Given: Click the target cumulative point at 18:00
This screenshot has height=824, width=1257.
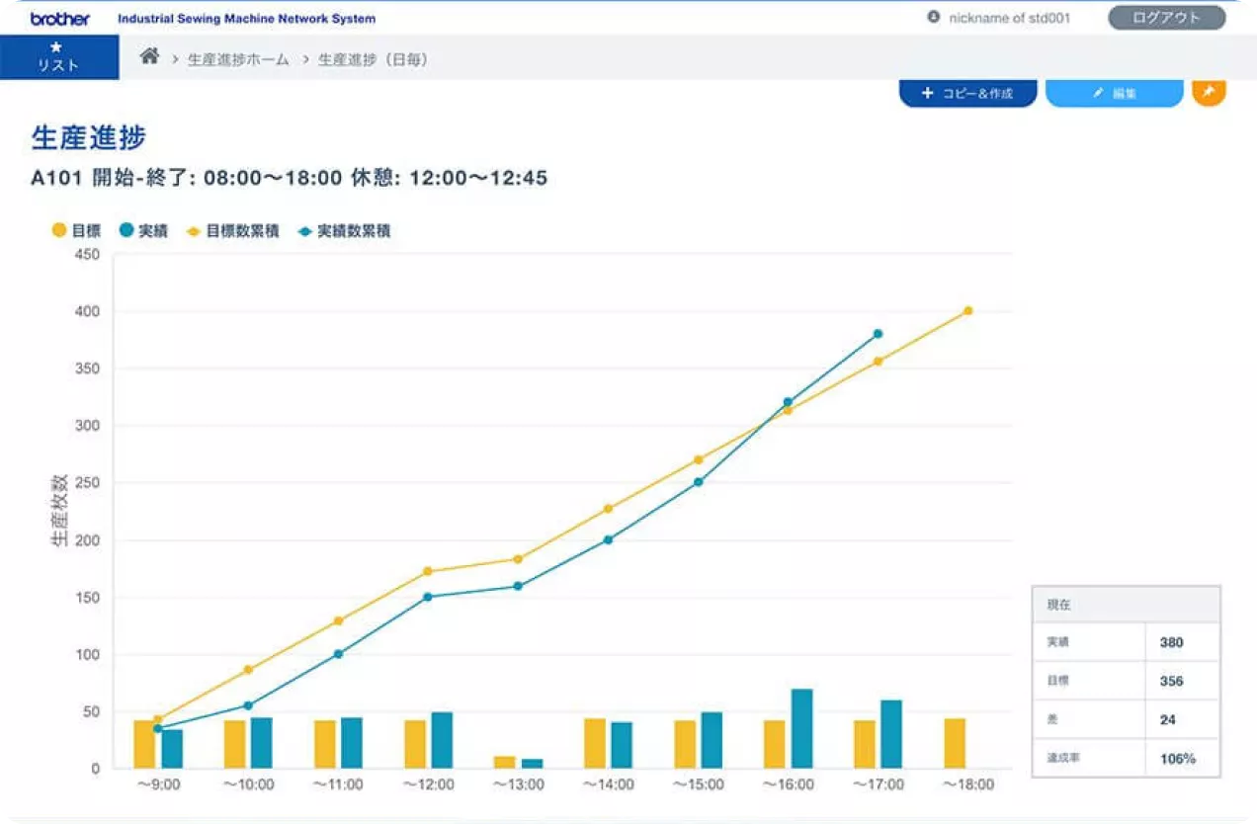Looking at the screenshot, I should [x=967, y=311].
